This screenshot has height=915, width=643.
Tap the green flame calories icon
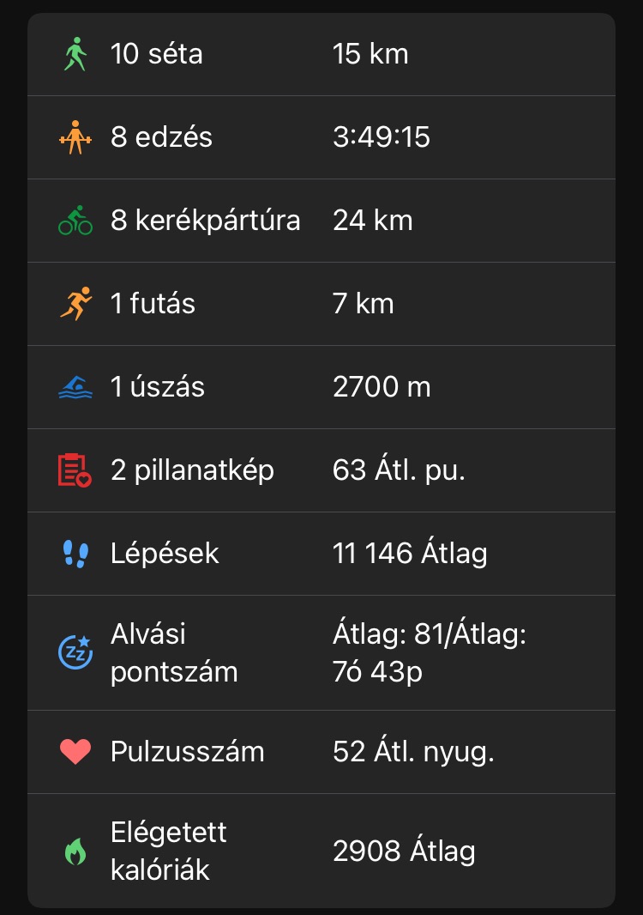[75, 851]
